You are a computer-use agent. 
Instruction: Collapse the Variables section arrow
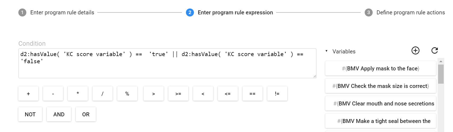(326, 51)
